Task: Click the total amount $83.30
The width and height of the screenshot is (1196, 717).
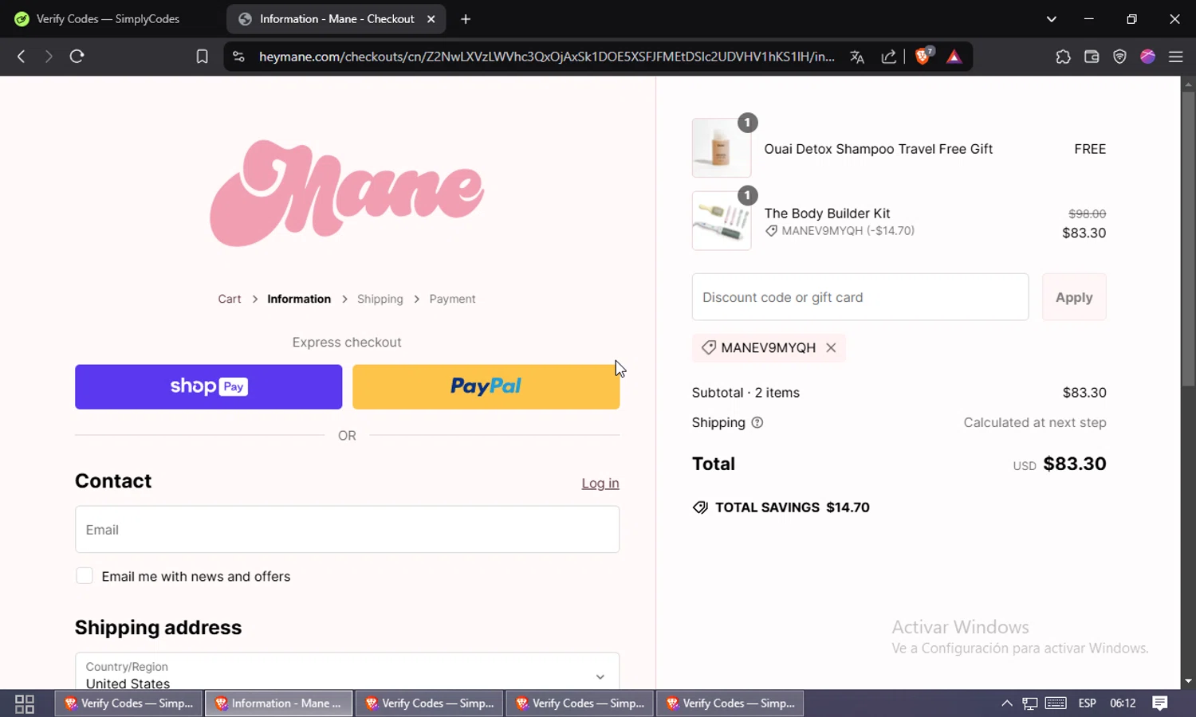Action: pyautogui.click(x=1074, y=464)
